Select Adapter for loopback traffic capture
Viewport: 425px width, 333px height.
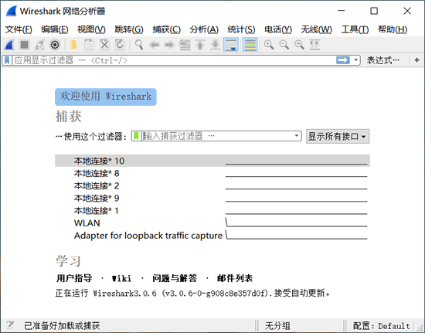click(x=212, y=236)
